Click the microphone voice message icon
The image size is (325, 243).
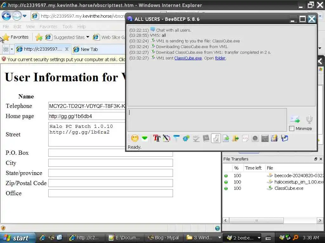pos(309,119)
